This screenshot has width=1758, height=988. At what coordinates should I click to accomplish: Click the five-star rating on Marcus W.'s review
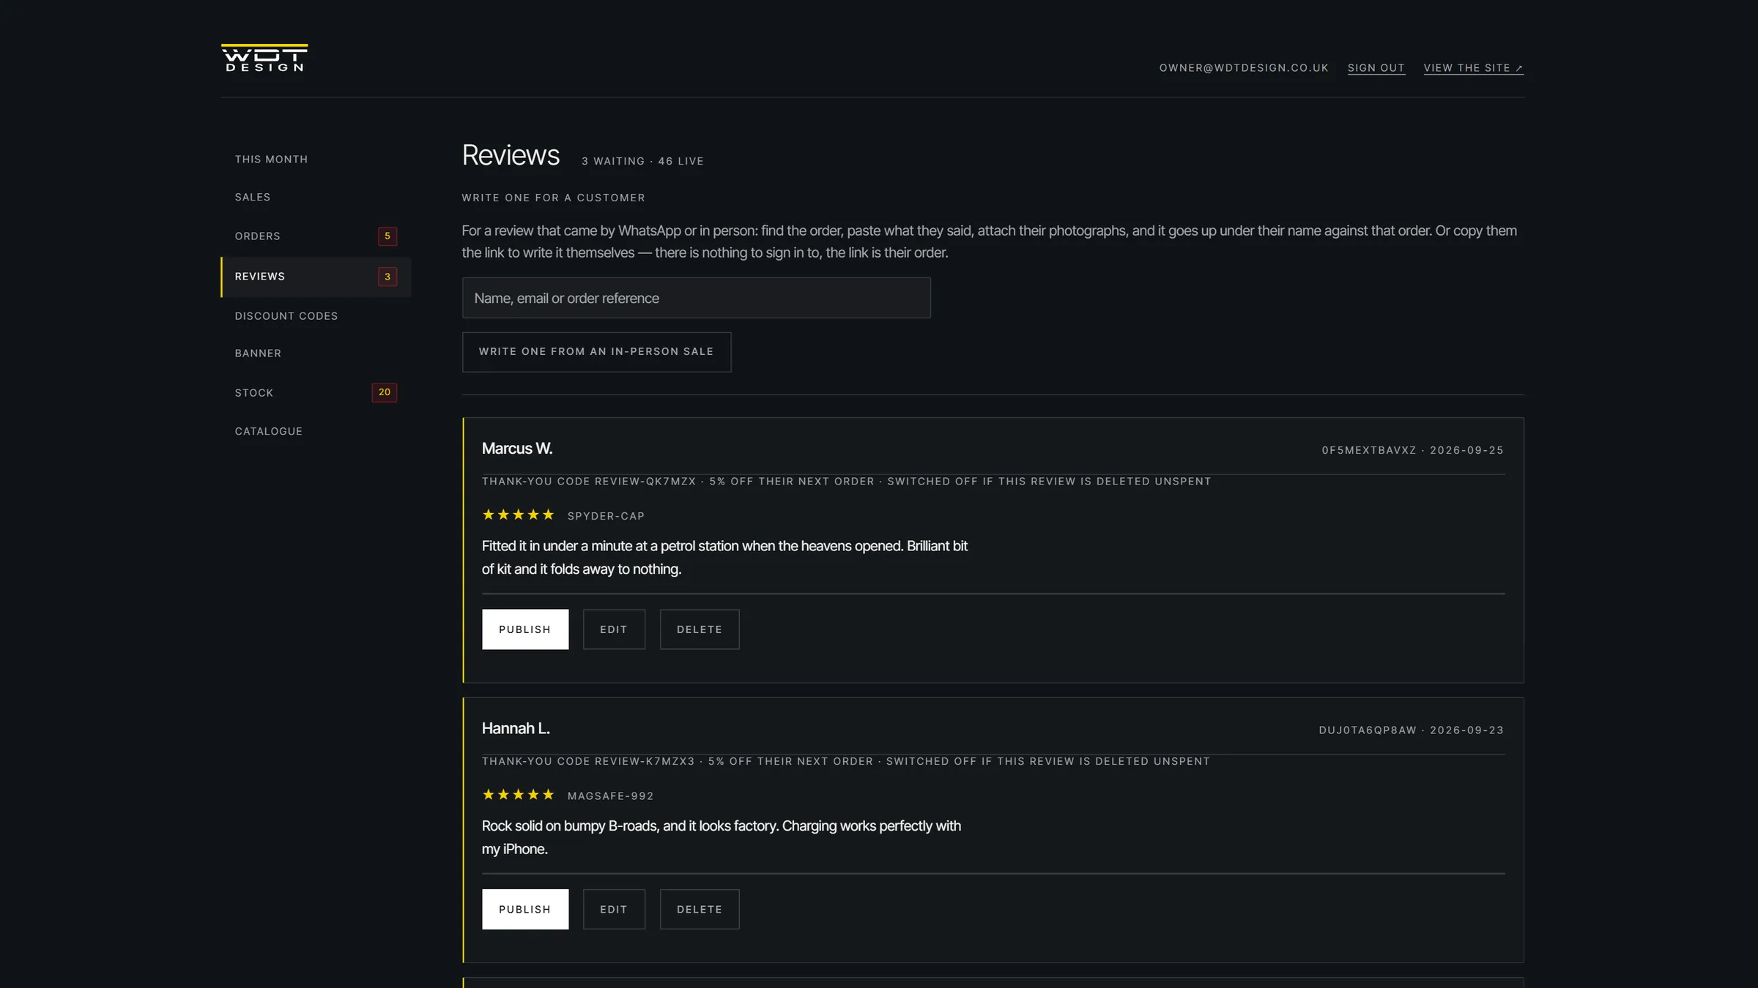(518, 514)
